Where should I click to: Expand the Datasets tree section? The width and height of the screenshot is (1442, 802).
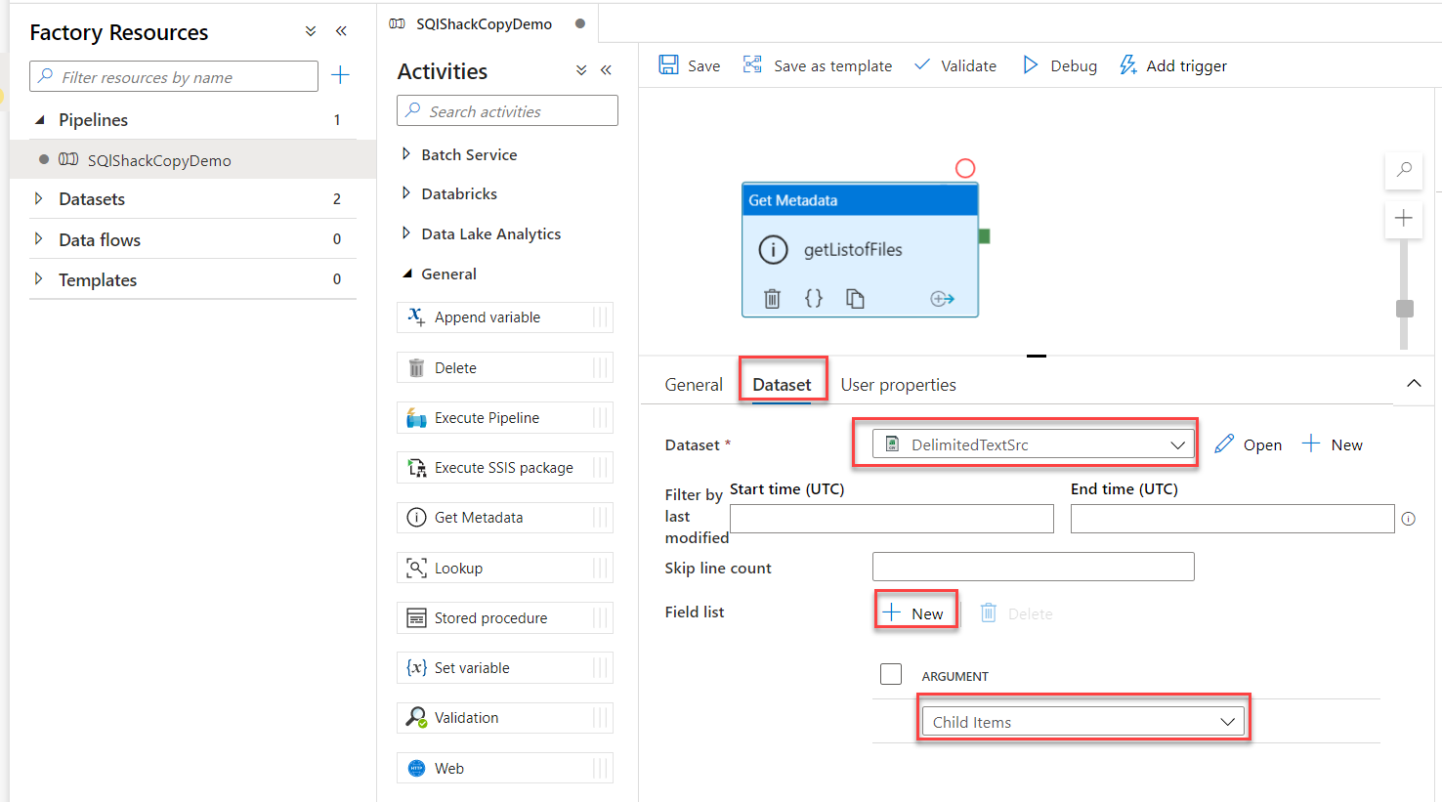point(39,199)
